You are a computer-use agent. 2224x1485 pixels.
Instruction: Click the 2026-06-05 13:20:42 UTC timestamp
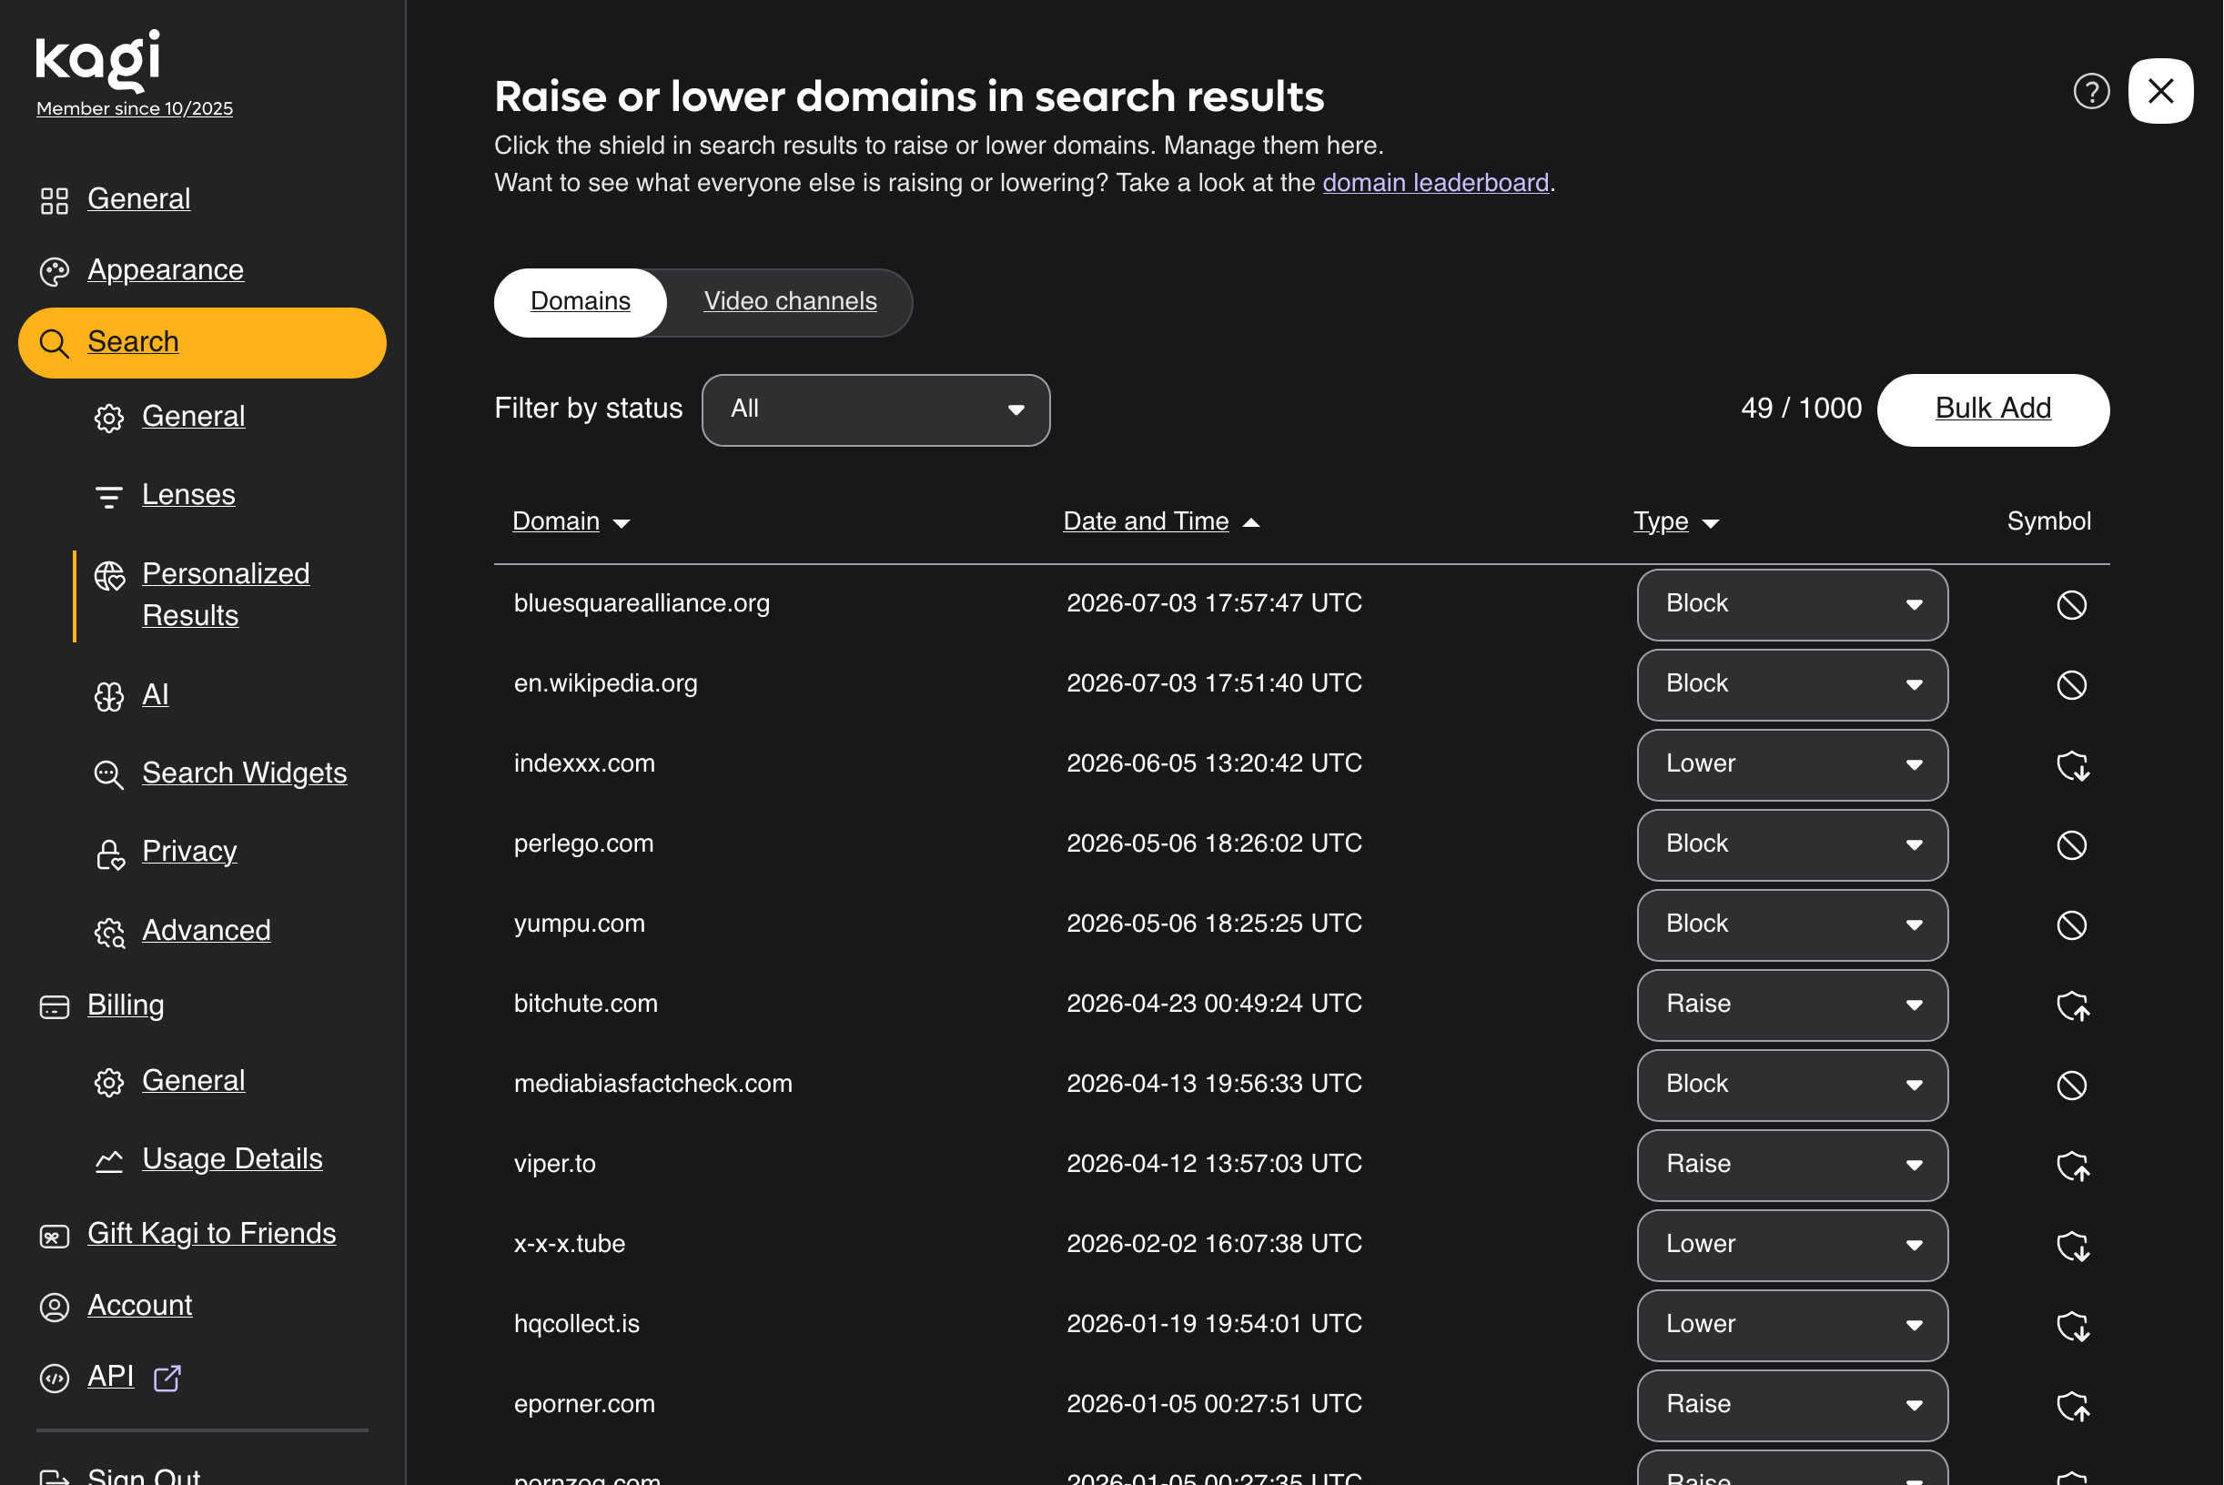pyautogui.click(x=1214, y=763)
